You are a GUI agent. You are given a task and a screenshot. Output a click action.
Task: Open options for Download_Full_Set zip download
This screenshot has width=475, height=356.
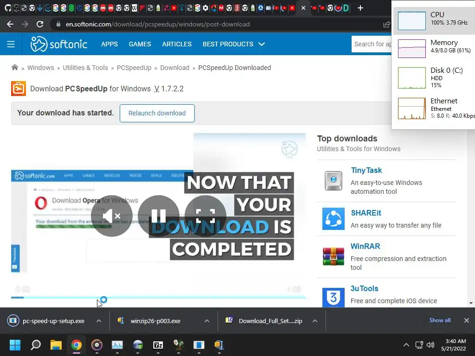(315, 321)
